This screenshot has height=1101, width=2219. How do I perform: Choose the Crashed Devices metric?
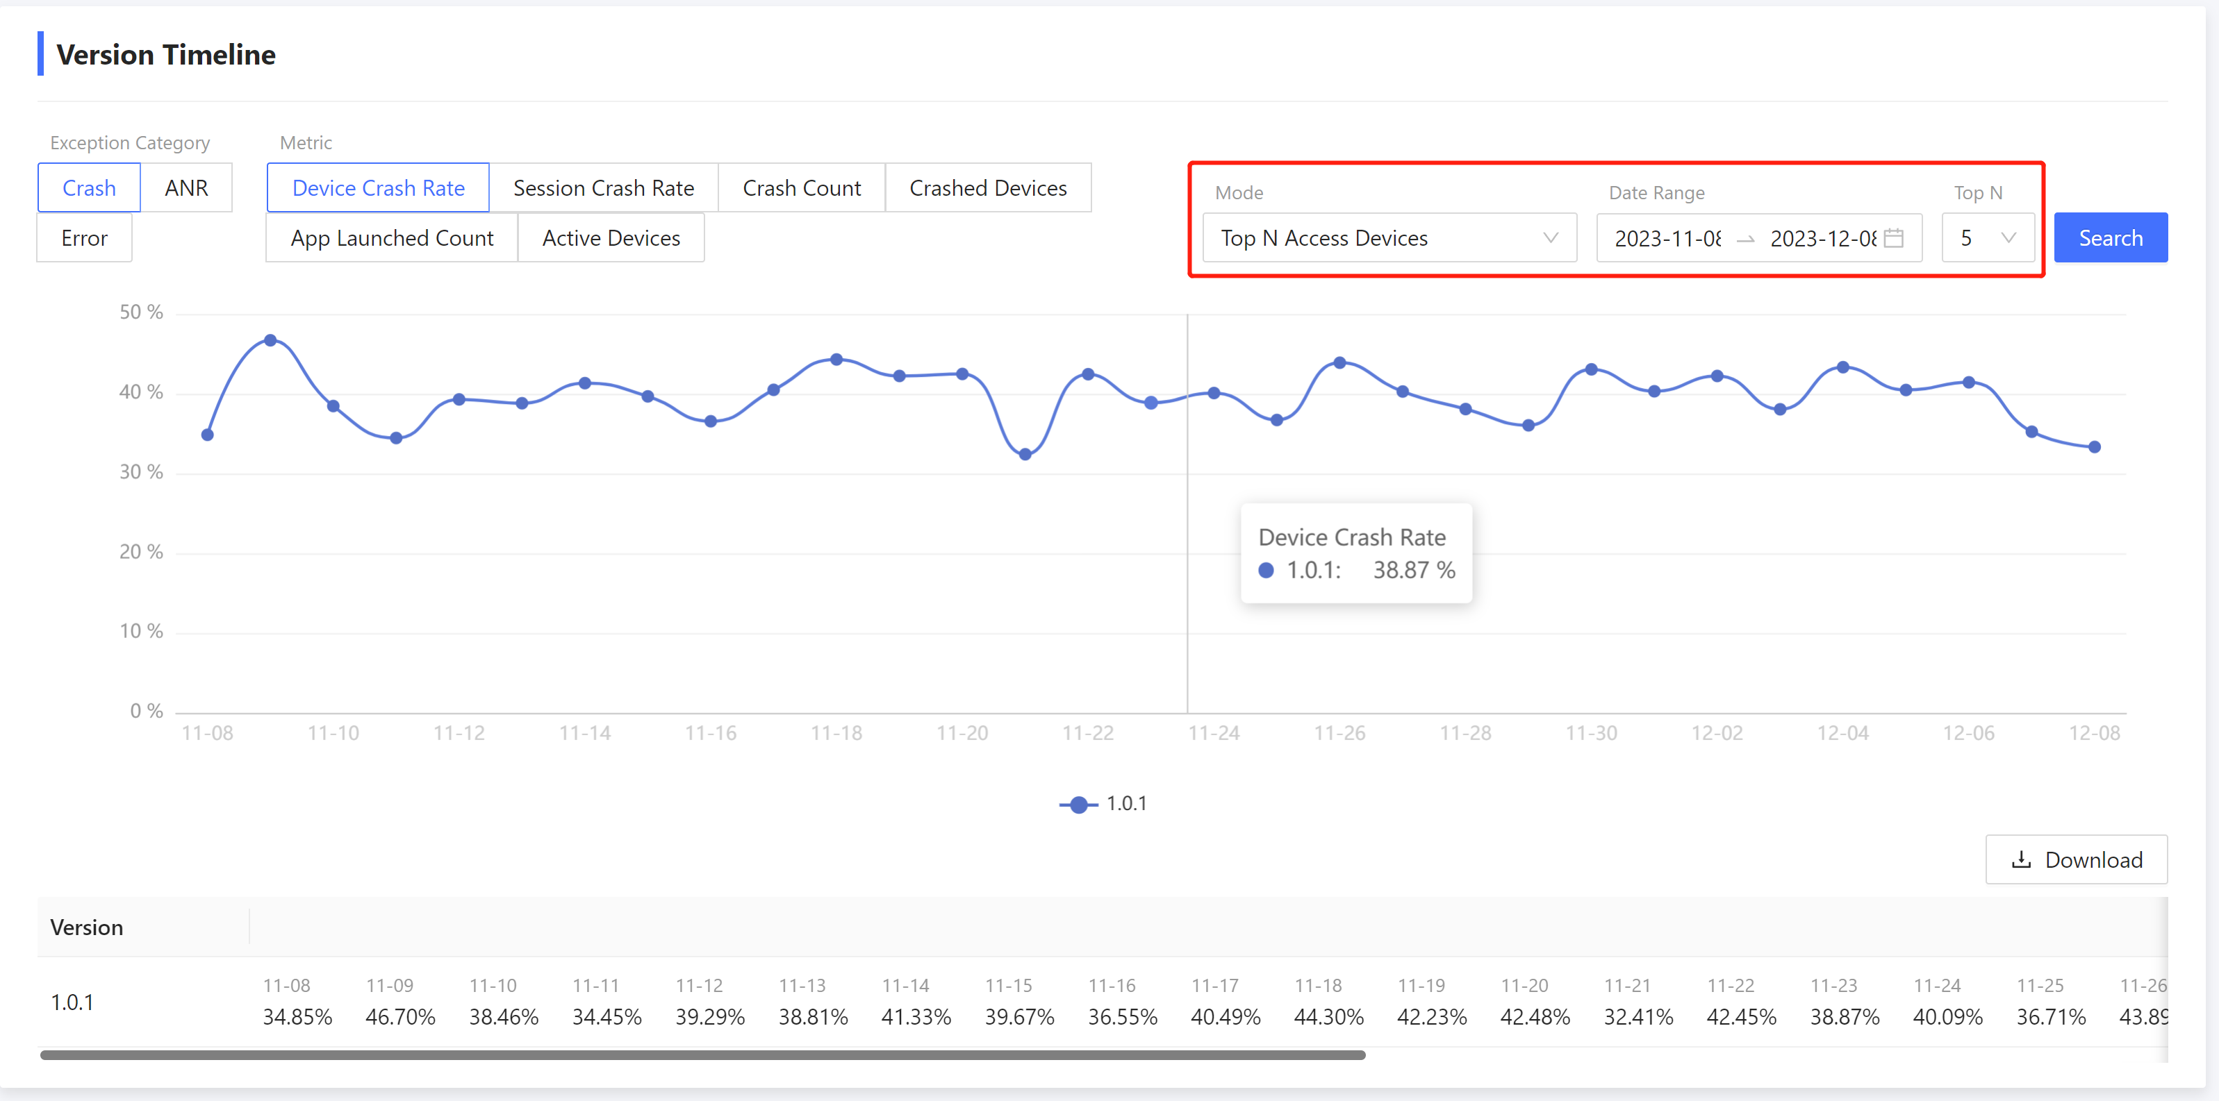click(x=988, y=187)
